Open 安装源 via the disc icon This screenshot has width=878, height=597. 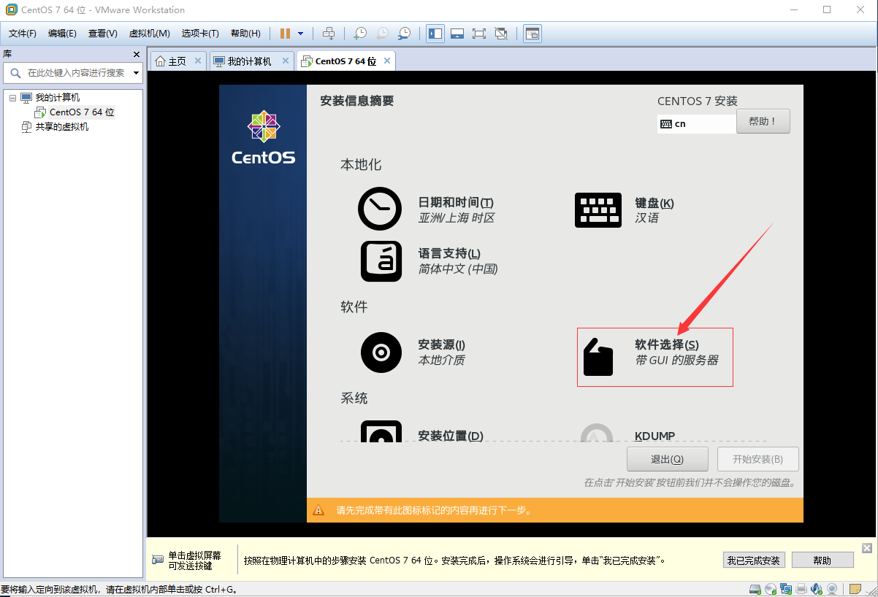point(381,353)
